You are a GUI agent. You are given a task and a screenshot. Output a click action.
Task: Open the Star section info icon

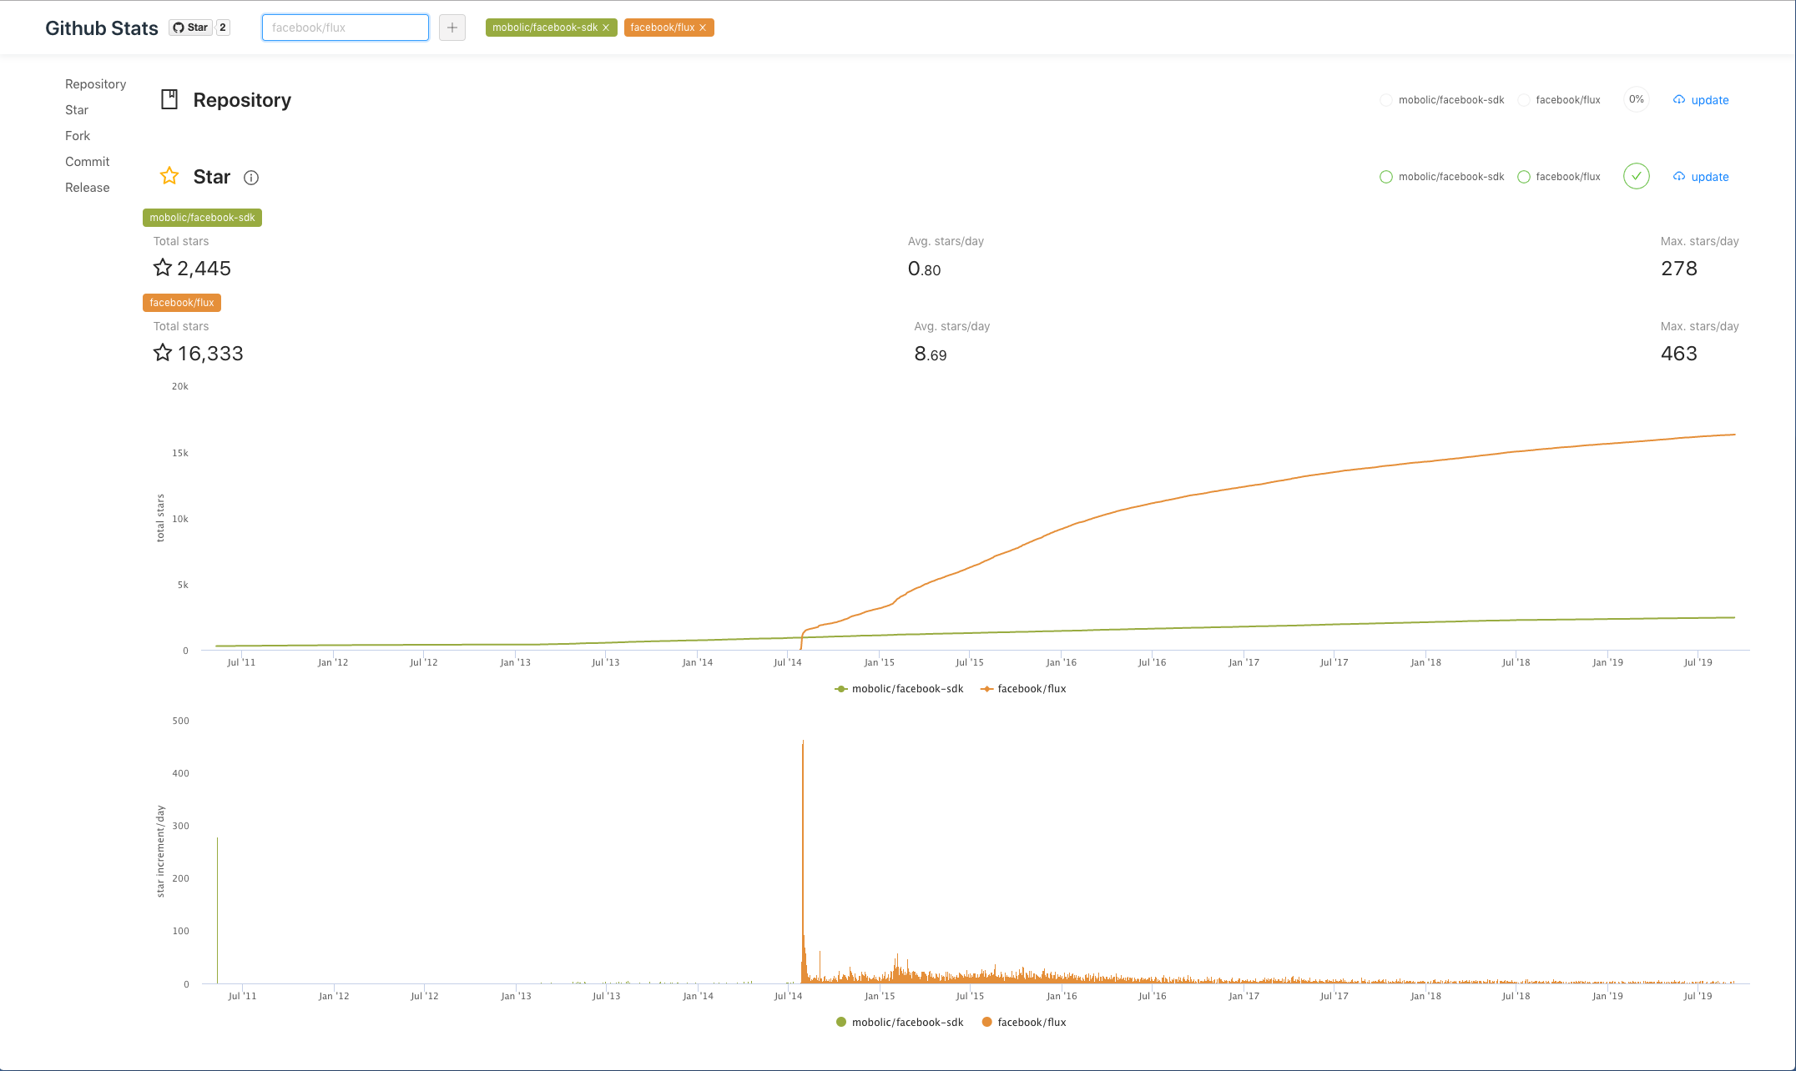(251, 178)
